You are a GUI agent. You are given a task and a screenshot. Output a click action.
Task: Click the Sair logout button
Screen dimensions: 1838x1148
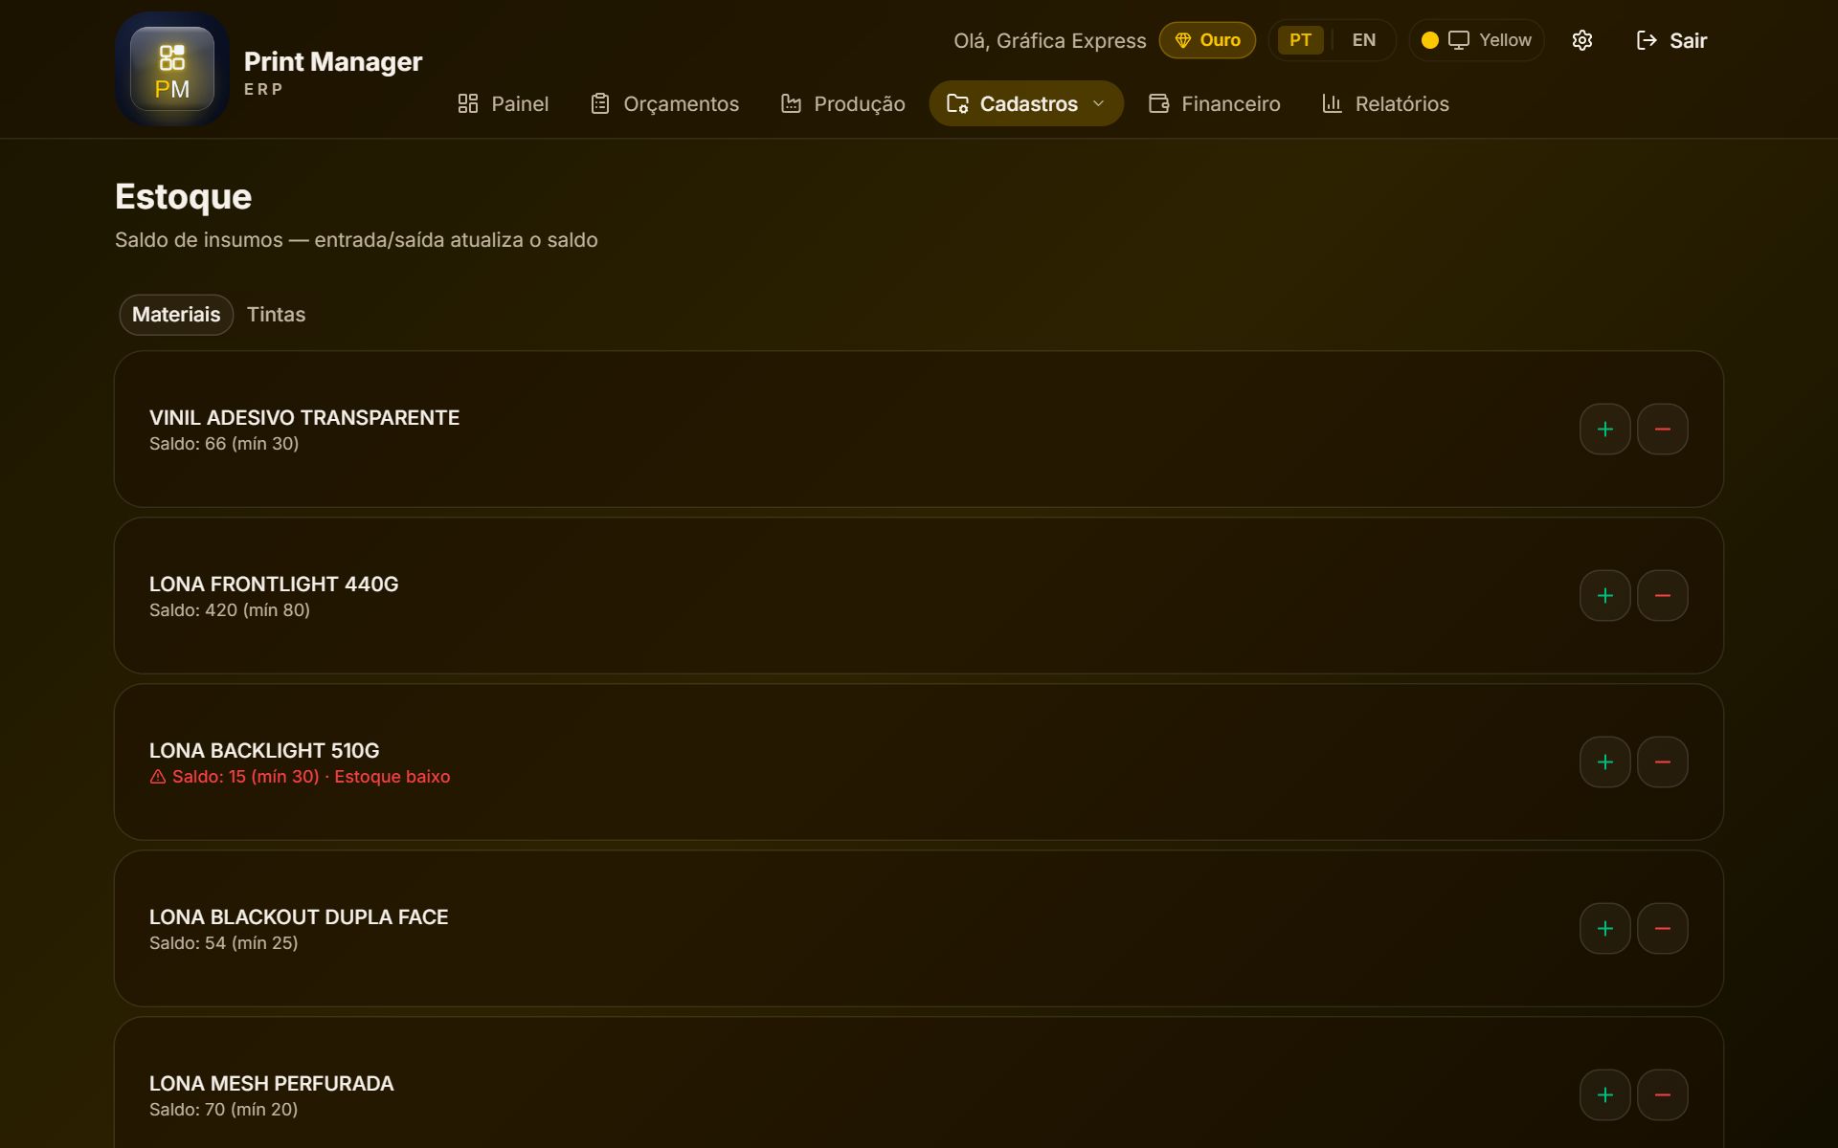1671,40
